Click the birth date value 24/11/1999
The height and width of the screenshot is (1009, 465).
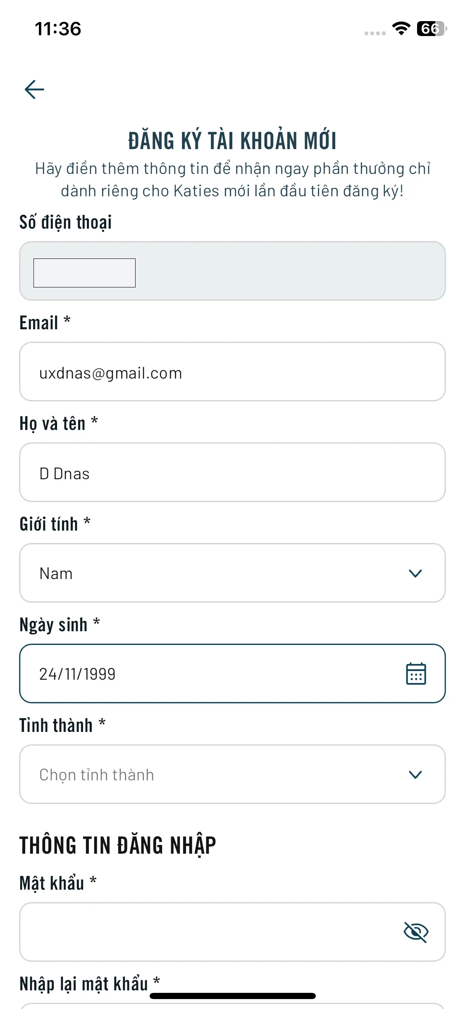pyautogui.click(x=77, y=674)
